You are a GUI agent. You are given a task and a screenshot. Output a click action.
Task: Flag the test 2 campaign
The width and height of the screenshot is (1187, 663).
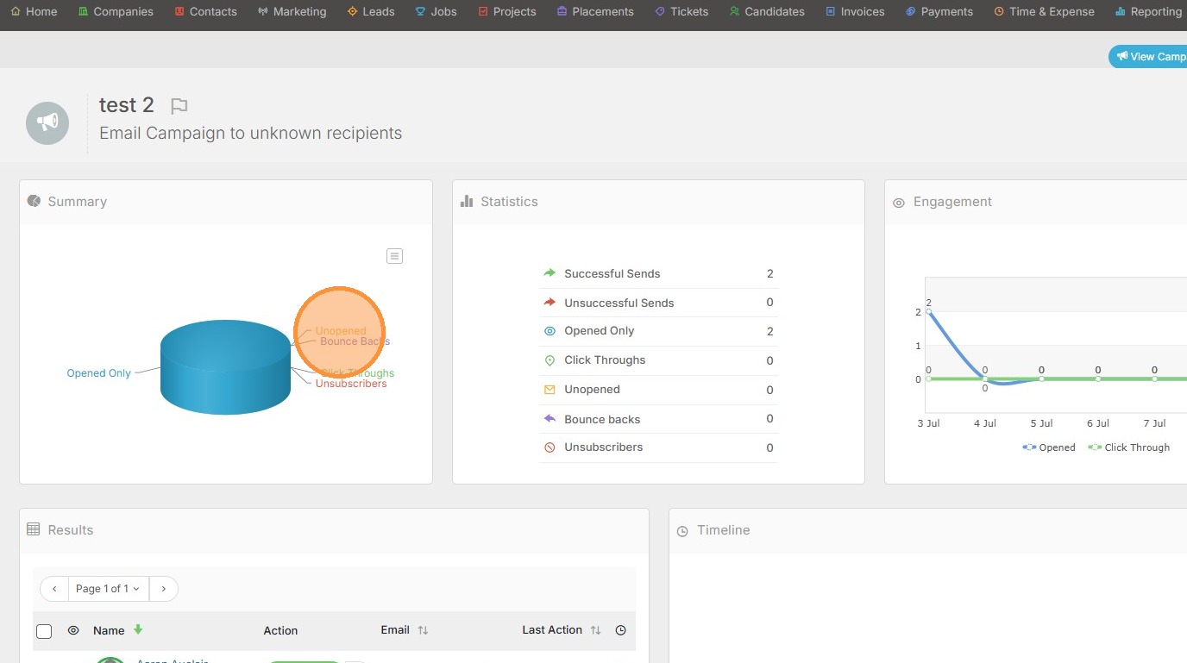(x=179, y=106)
